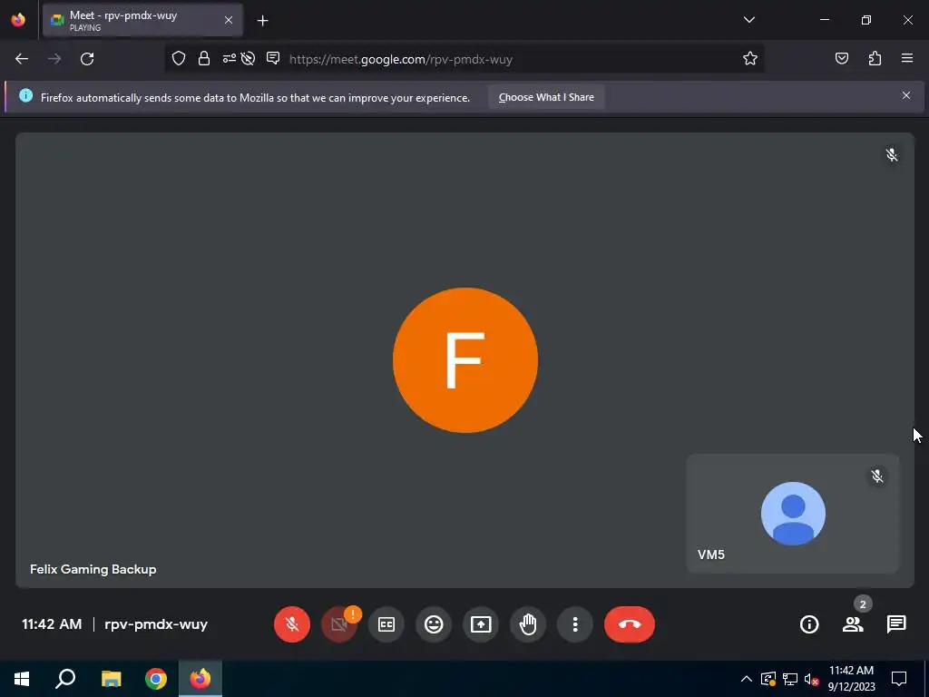The image size is (929, 697).
Task: Open the taskbar clock showing 9/12/2023
Action: tap(851, 679)
